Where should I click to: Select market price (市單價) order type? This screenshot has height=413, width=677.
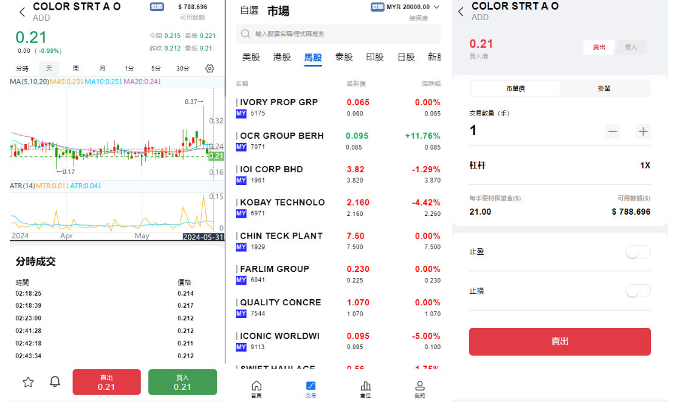click(x=515, y=89)
